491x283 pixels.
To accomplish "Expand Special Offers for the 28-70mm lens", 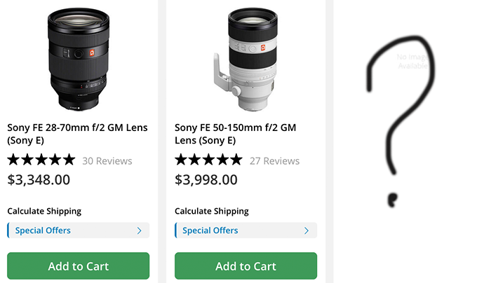I will (43, 230).
